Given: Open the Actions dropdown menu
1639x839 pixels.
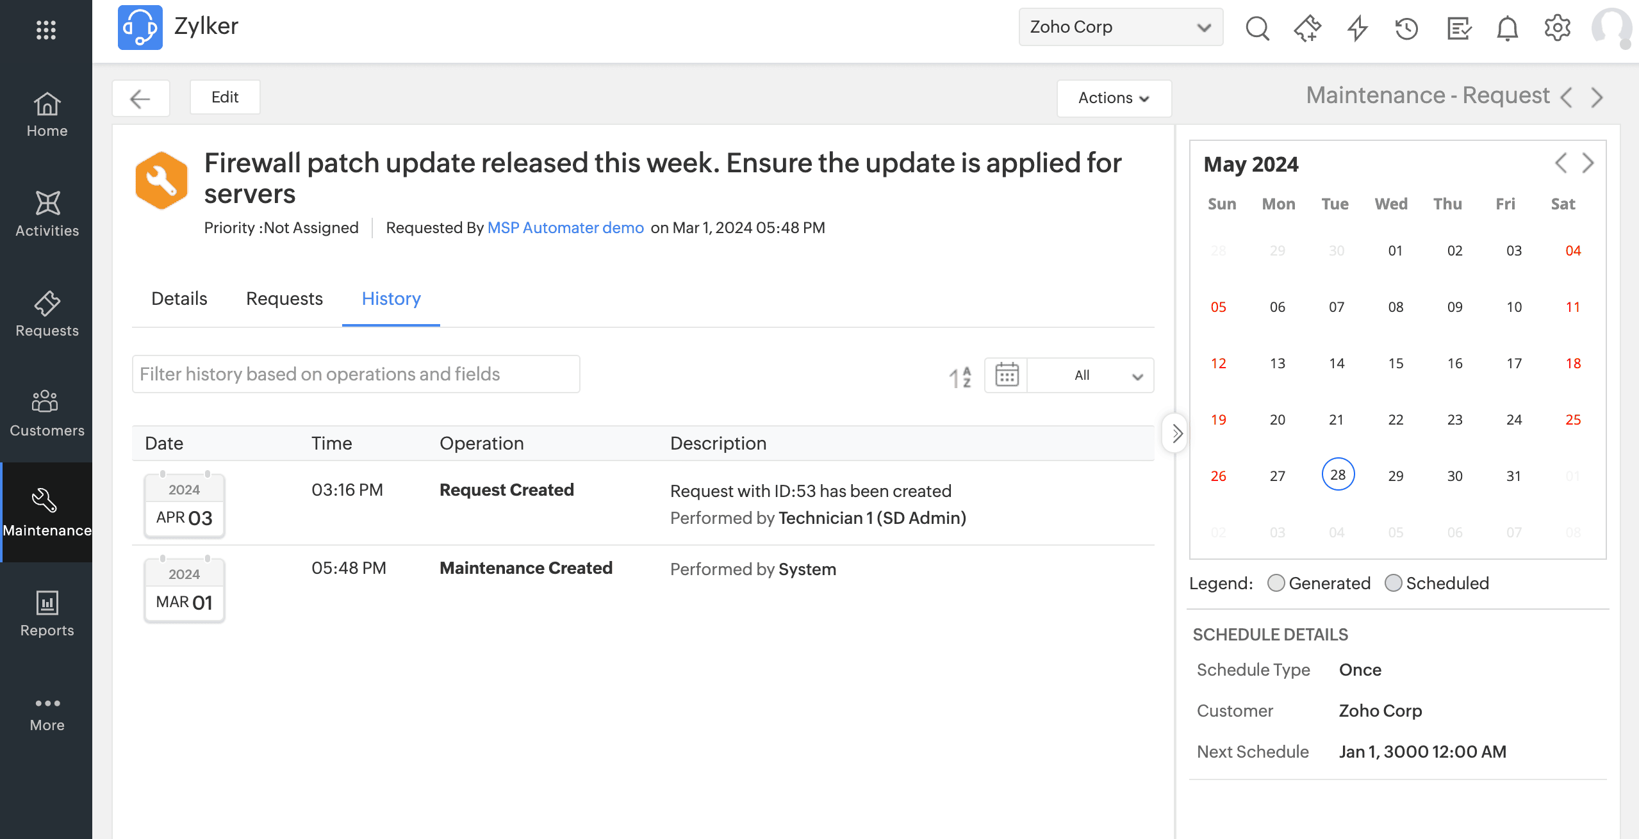Looking at the screenshot, I should pyautogui.click(x=1114, y=98).
